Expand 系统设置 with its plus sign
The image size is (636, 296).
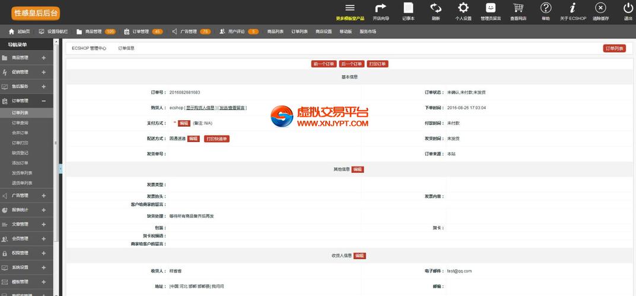pyautogui.click(x=44, y=268)
